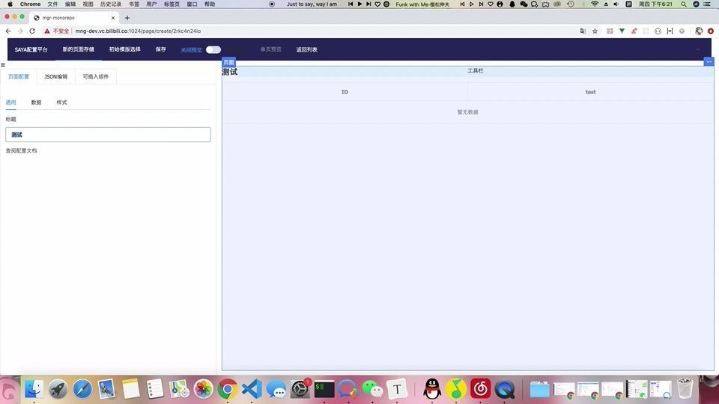Click the collapse handle icon above the left panel
This screenshot has height=404, width=719.
click(3, 66)
